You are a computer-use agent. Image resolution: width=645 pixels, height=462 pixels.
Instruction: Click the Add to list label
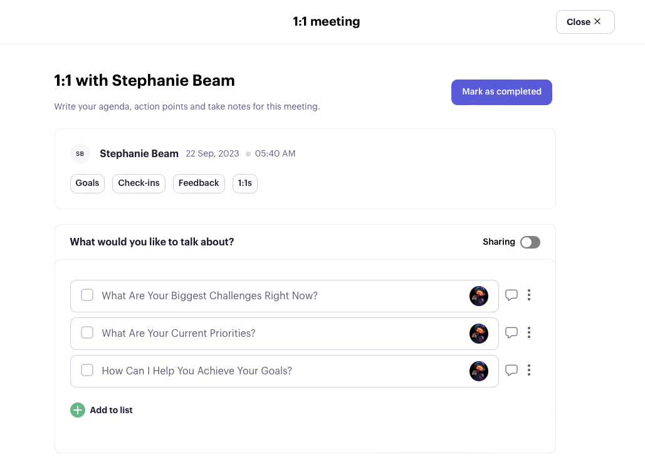point(111,410)
